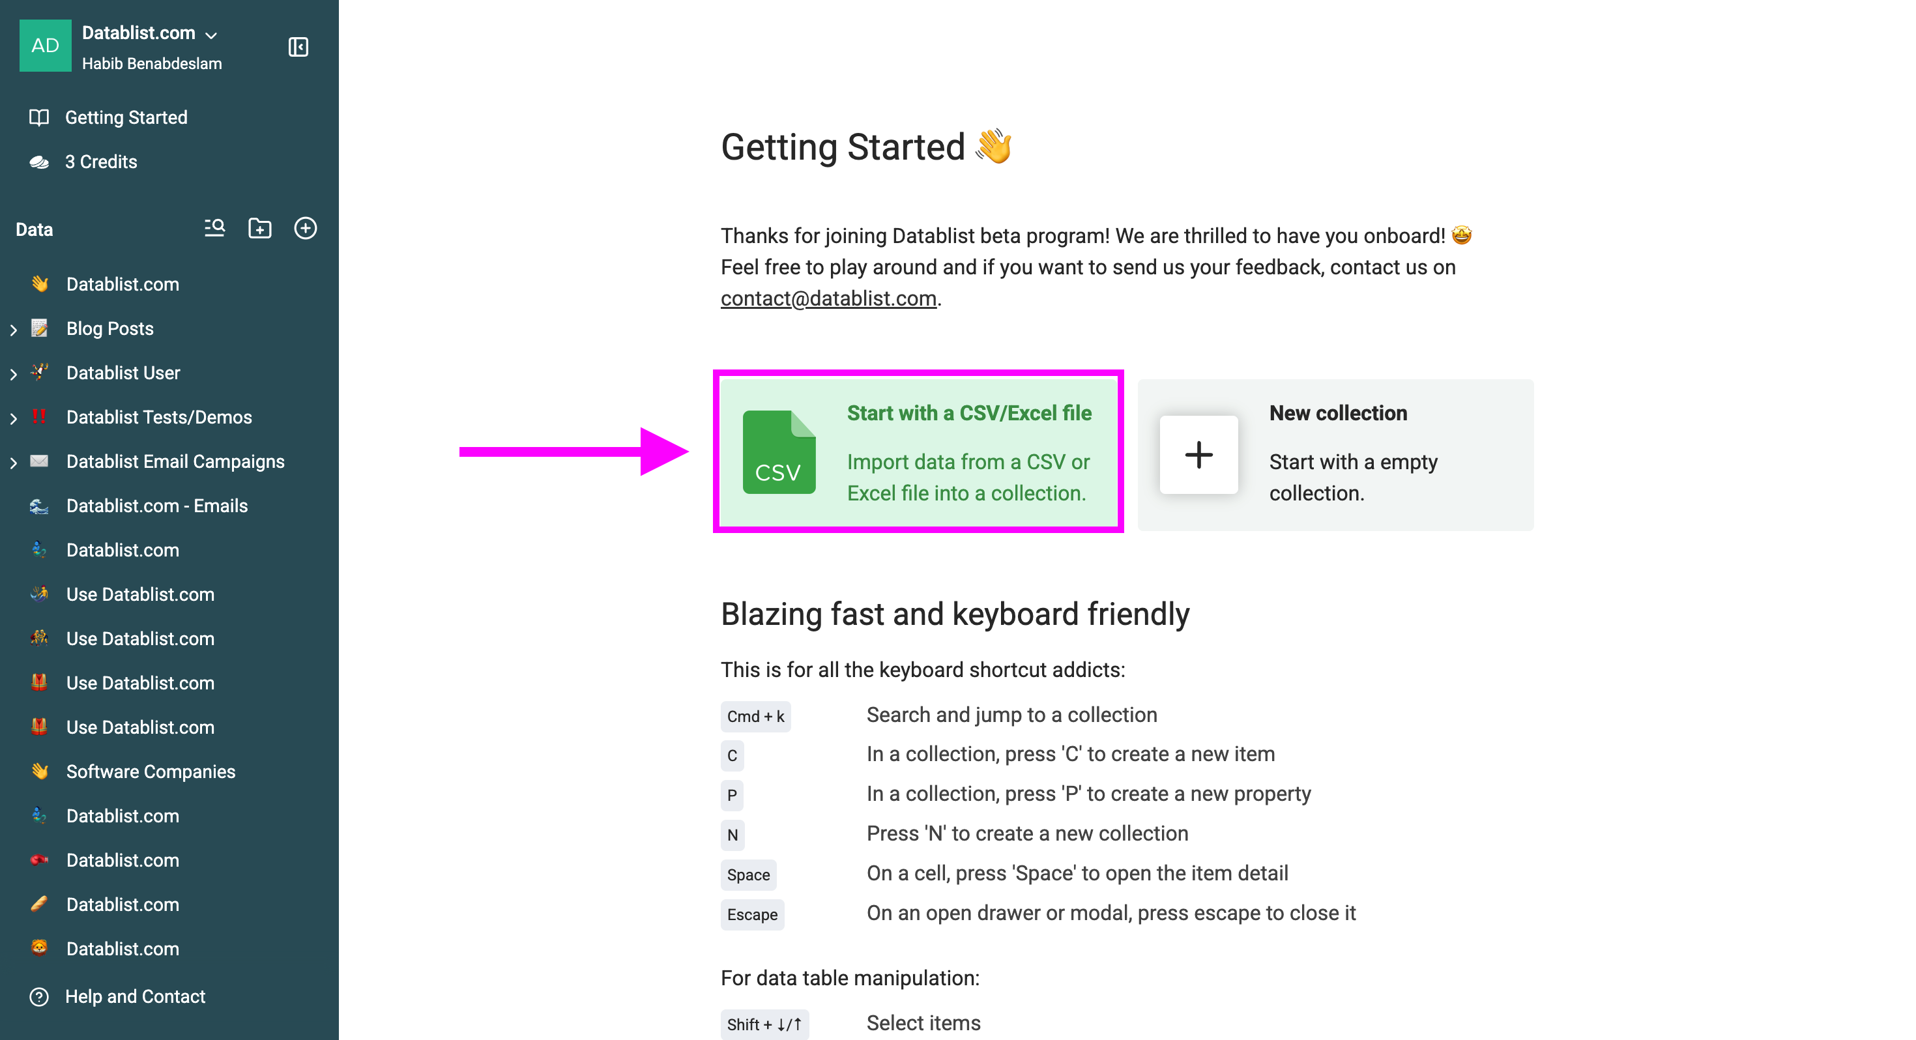Click the green CSV file icon

pos(779,452)
